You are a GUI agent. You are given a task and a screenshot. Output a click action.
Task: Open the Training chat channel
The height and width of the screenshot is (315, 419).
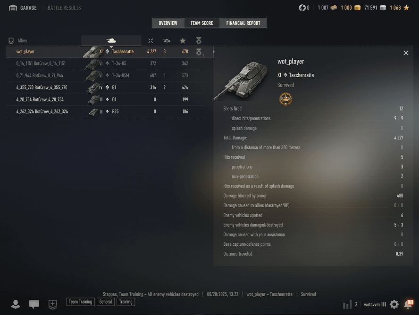tap(126, 302)
